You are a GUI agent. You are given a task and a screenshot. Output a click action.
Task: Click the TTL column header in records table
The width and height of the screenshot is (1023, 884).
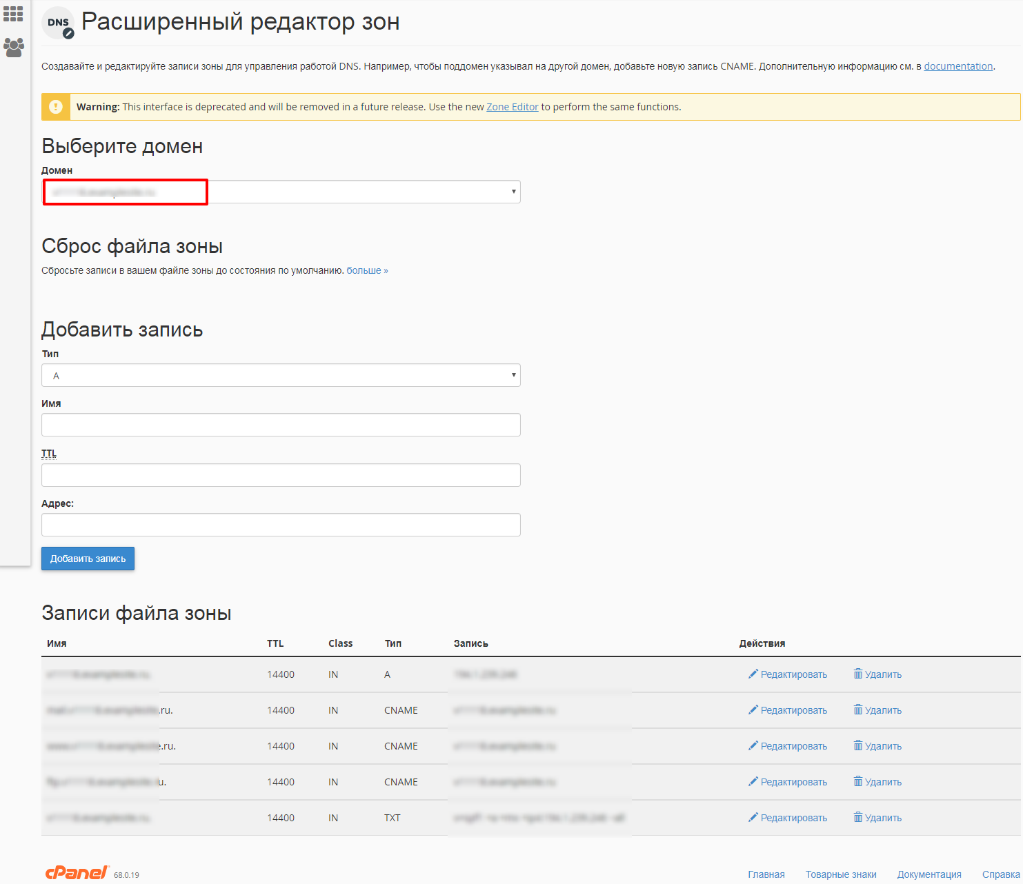point(275,643)
